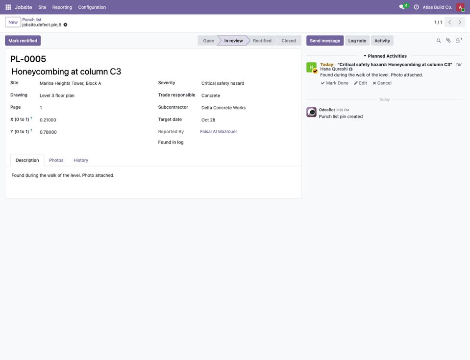Open the conversations message icon
The height and width of the screenshot is (360, 470).
click(x=402, y=7)
